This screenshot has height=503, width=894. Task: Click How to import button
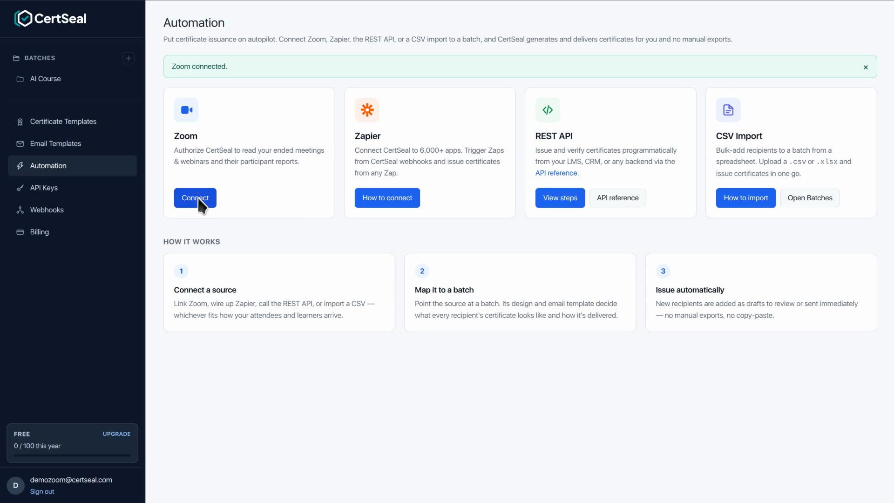746,198
